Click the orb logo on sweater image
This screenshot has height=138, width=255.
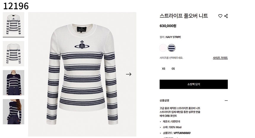82,45
